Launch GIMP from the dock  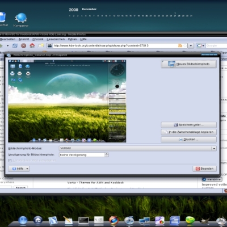(205, 221)
